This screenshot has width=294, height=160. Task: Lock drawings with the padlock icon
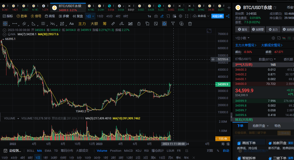click(139, 24)
